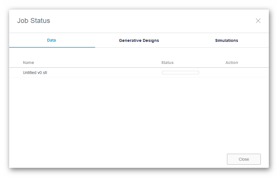Click empty Action cell of Untitled v0.stl
278x177 pixels.
232,73
